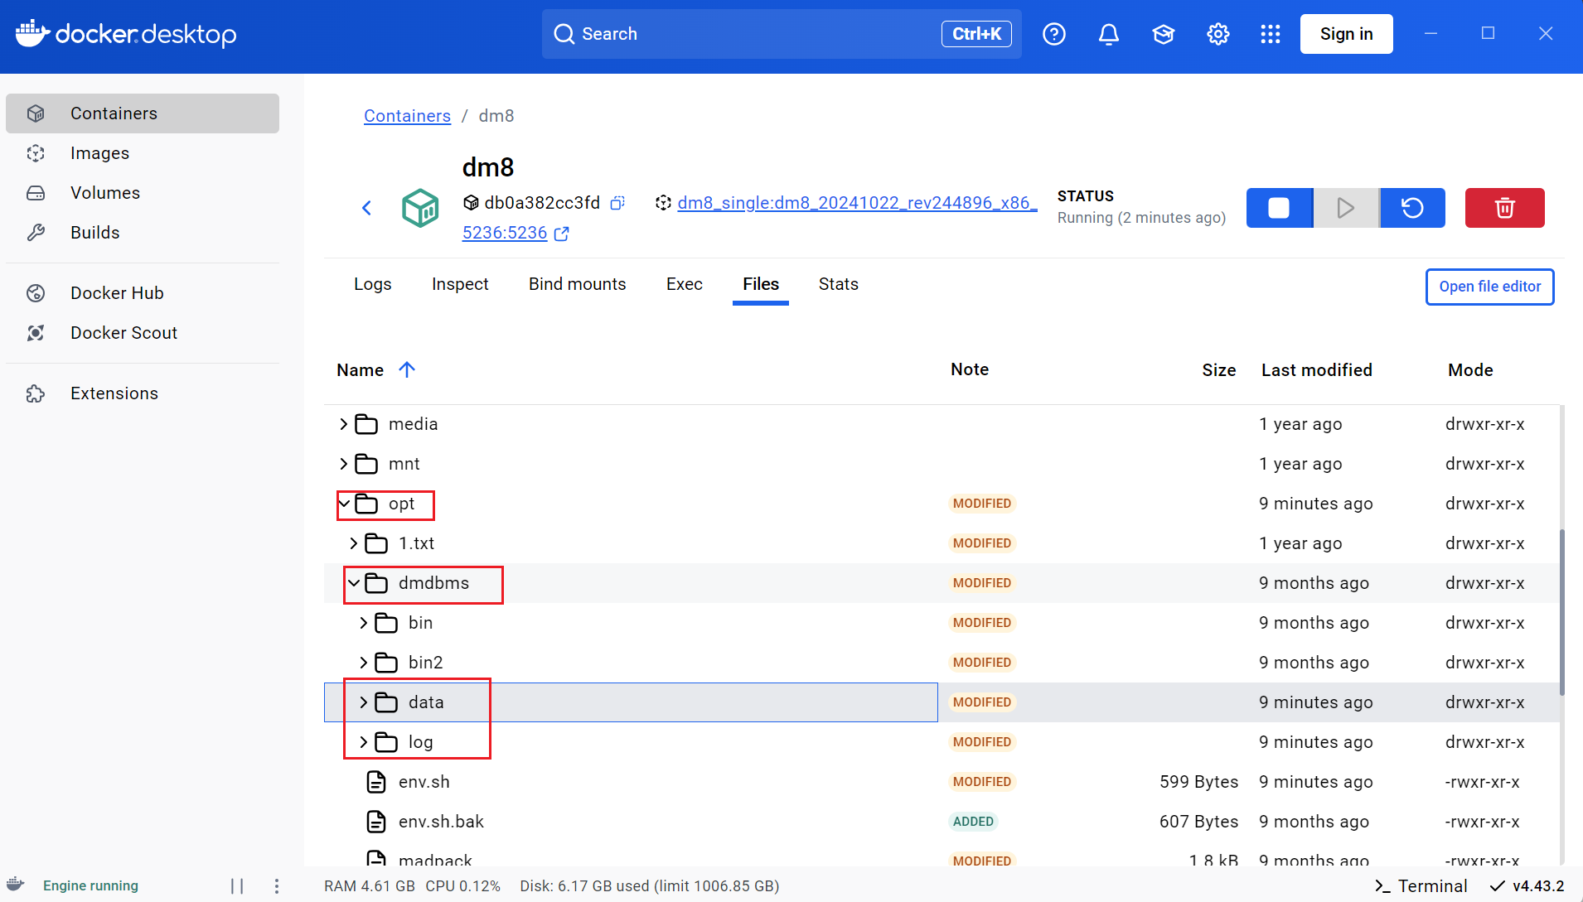Expand the bin folder
Viewport: 1583px width, 902px height.
pos(363,623)
